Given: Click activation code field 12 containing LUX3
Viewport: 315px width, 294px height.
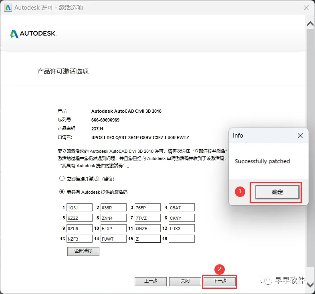Looking at the screenshot, I should [x=182, y=229].
